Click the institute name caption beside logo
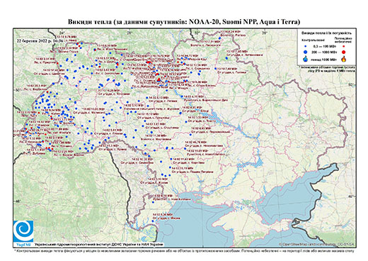 (99, 245)
